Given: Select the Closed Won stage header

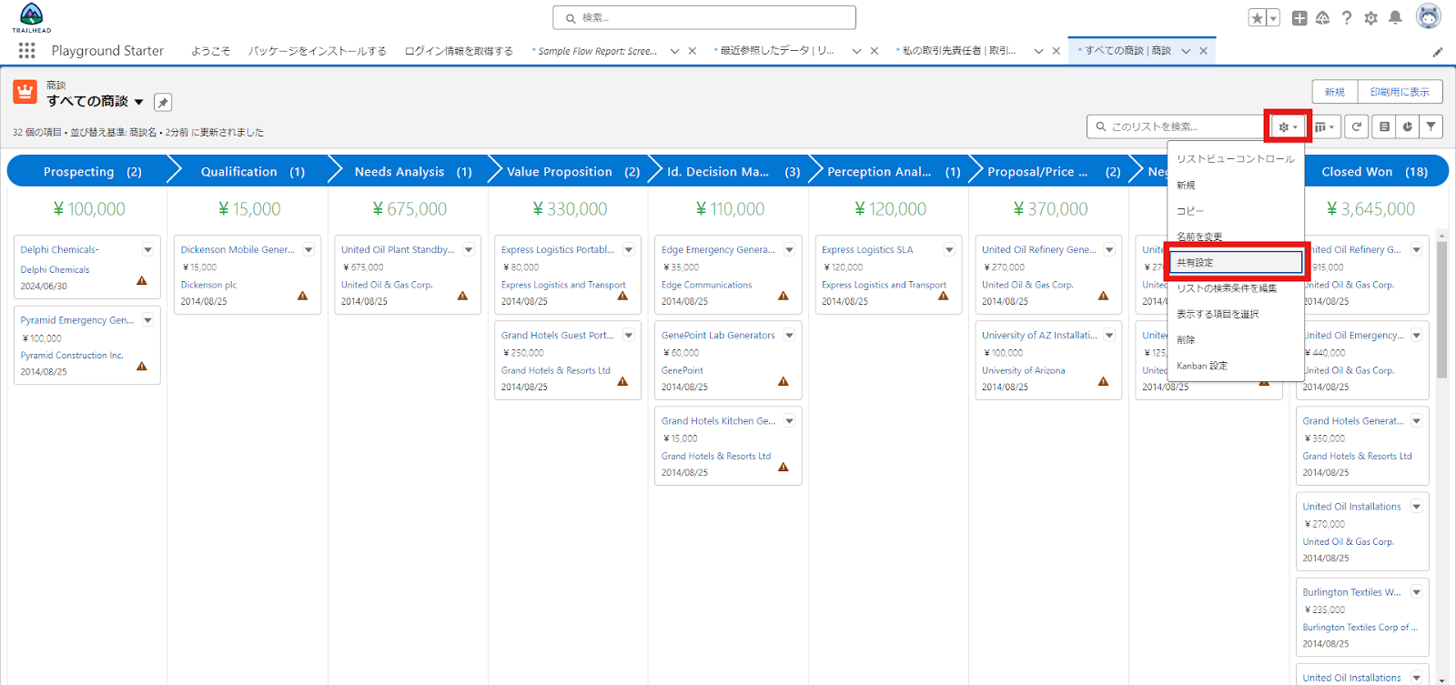Looking at the screenshot, I should click(x=1374, y=171).
